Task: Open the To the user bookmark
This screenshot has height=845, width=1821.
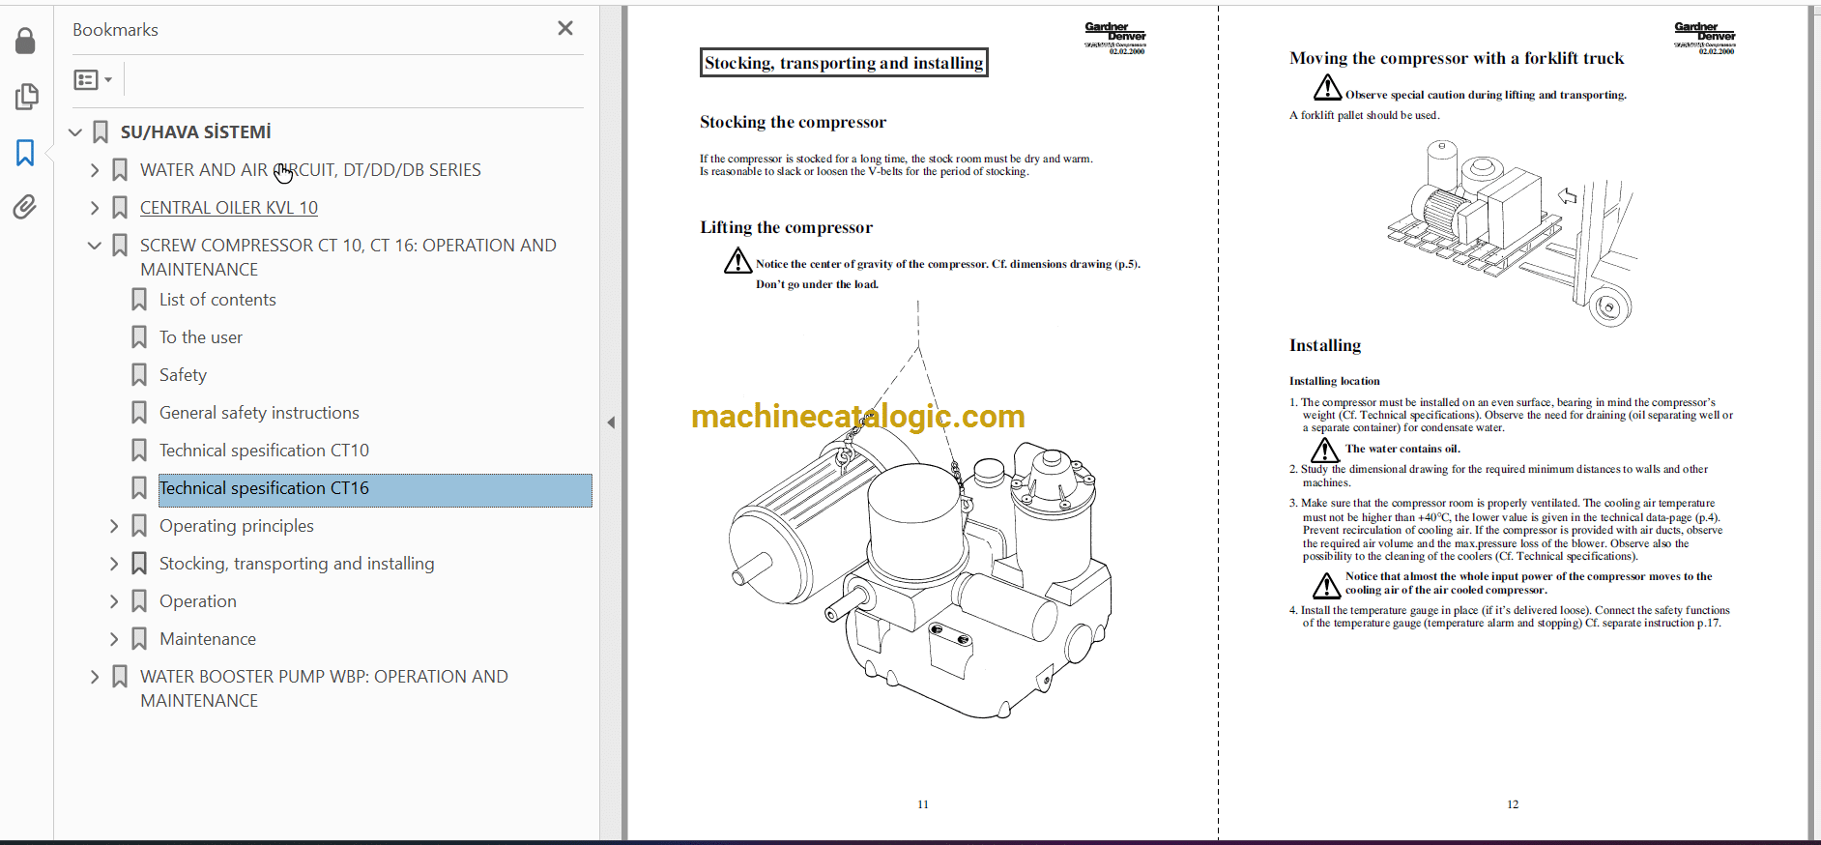Action: [201, 337]
